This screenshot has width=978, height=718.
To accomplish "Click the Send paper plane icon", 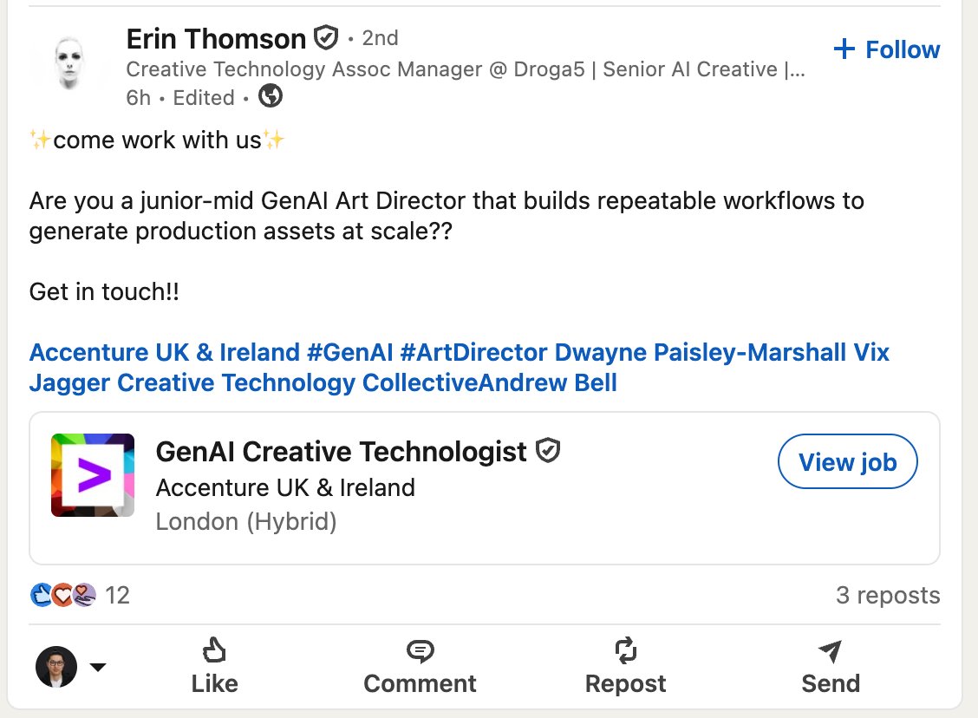I will point(831,650).
